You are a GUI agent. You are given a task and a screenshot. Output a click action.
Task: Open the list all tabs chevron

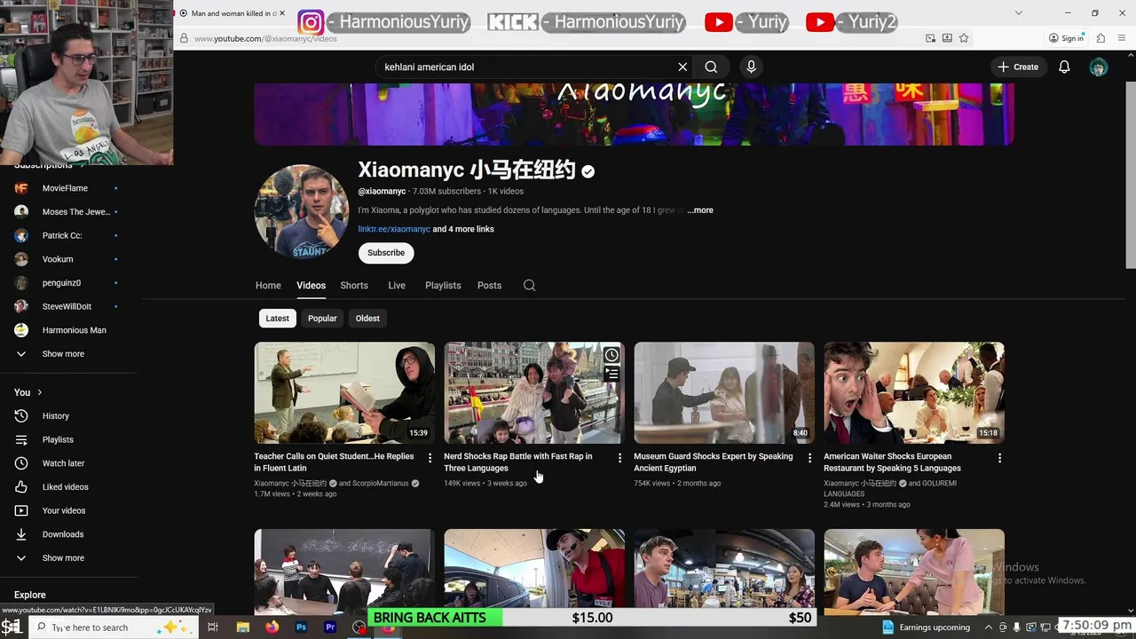1019,12
